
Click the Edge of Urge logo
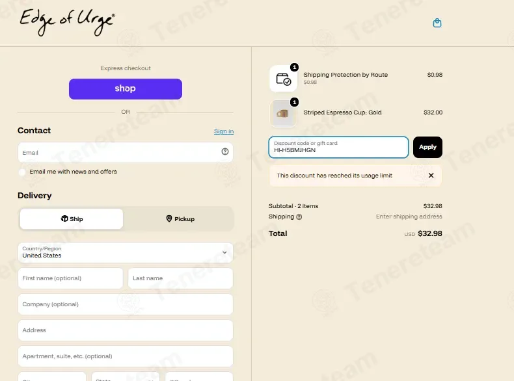[x=67, y=22]
